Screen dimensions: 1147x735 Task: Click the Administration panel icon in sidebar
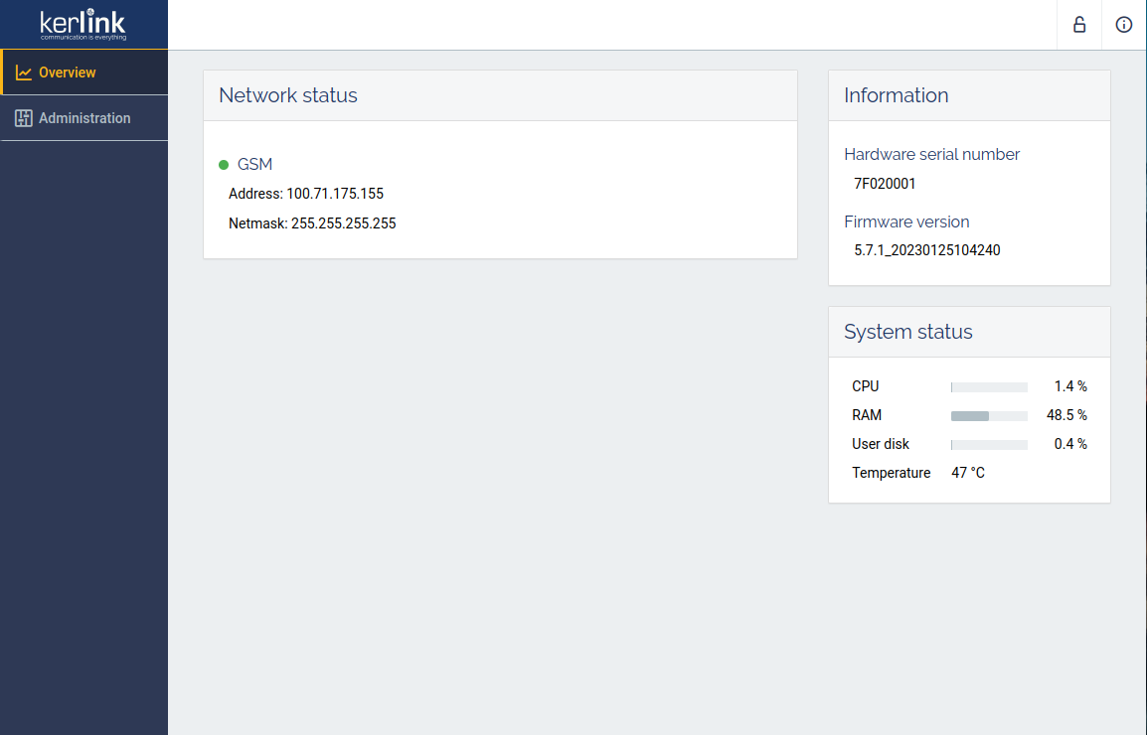[24, 118]
